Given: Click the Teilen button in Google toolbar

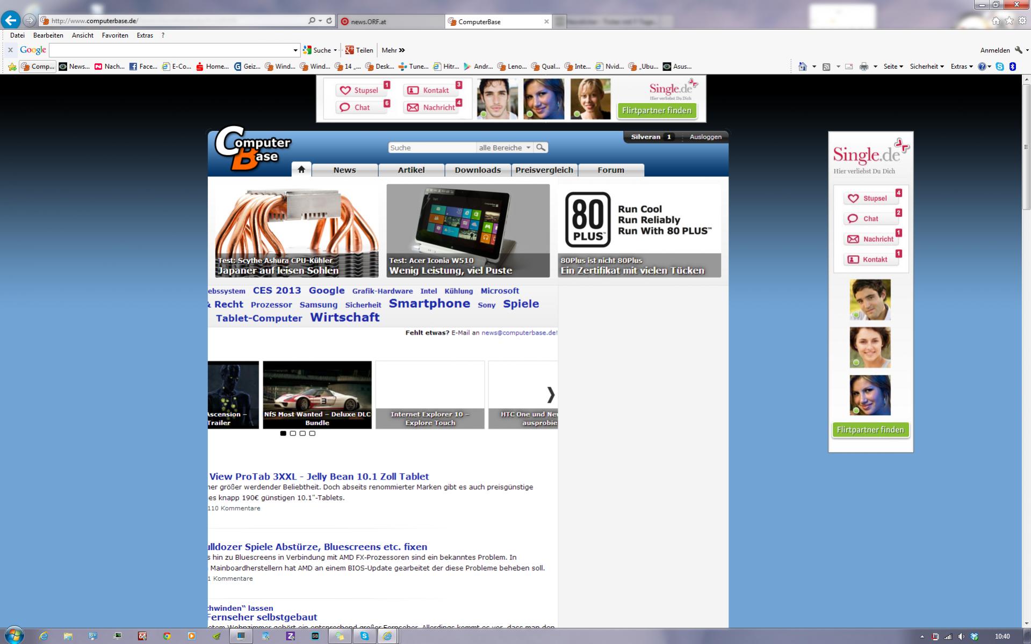Looking at the screenshot, I should click(x=359, y=50).
